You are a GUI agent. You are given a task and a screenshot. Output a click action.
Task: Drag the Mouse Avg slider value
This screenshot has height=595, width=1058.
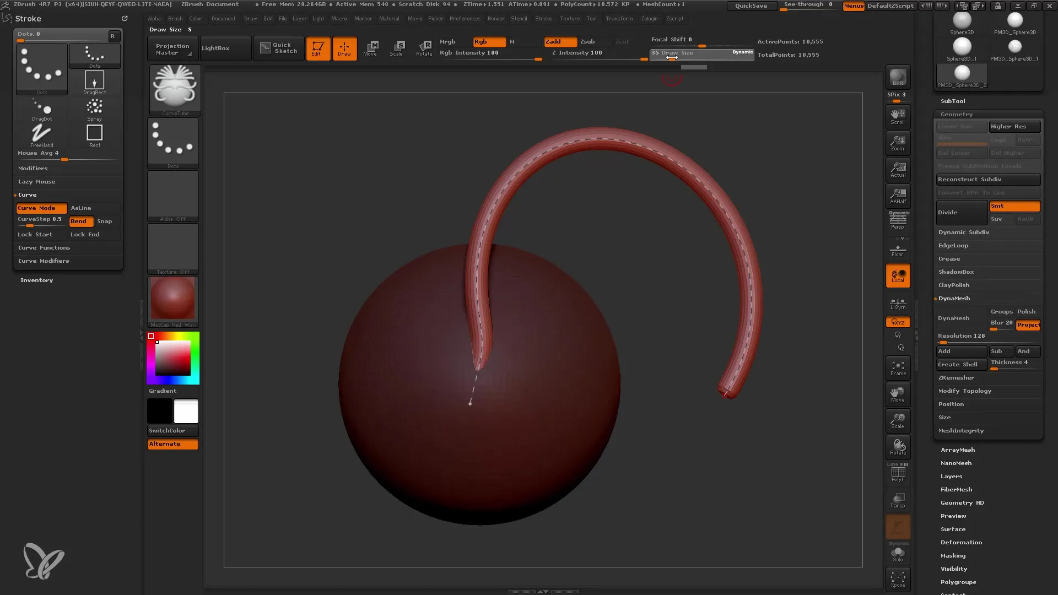[64, 158]
